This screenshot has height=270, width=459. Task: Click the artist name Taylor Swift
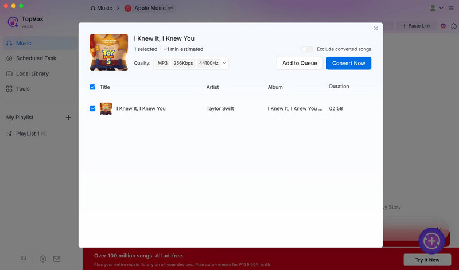coord(220,108)
